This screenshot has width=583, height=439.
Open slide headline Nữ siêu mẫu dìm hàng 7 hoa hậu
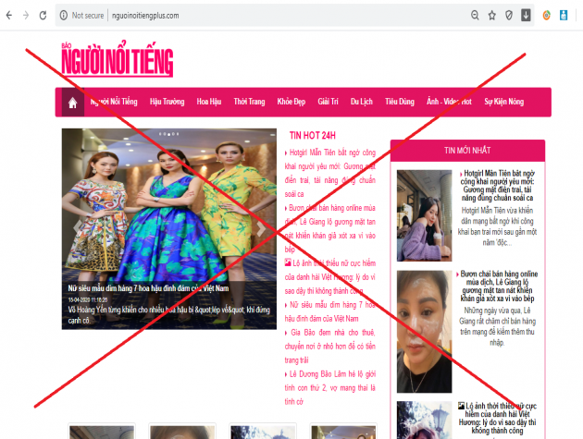point(148,288)
